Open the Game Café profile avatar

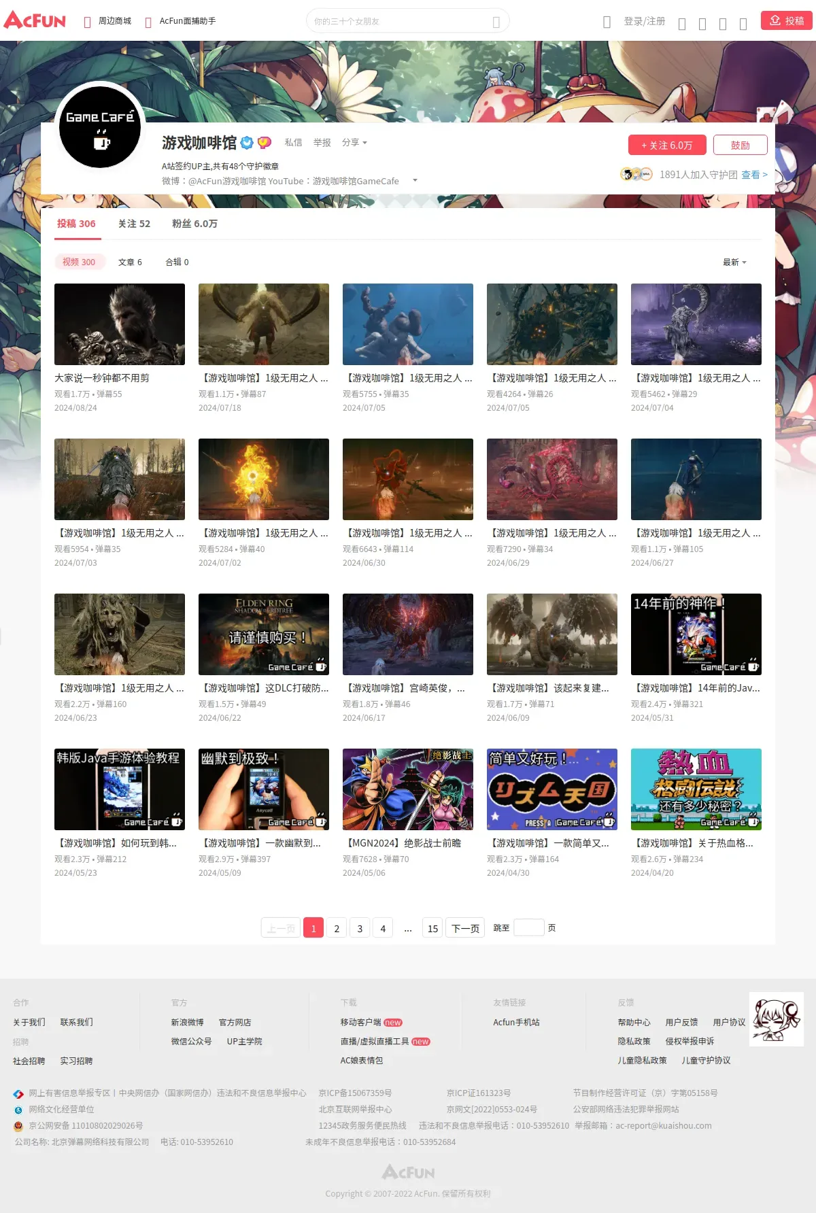tap(100, 127)
